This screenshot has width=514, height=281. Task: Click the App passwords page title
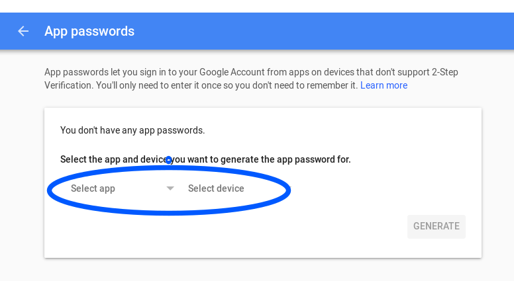tap(89, 31)
